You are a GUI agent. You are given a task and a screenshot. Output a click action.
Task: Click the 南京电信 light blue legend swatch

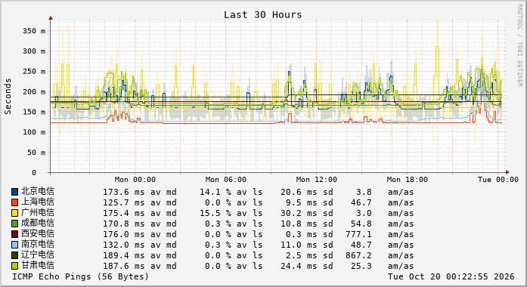click(x=15, y=245)
